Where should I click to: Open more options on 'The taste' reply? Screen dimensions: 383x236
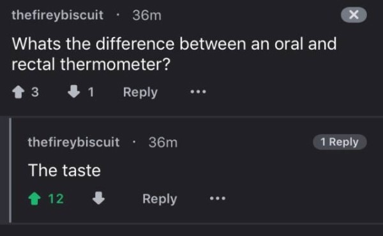218,198
